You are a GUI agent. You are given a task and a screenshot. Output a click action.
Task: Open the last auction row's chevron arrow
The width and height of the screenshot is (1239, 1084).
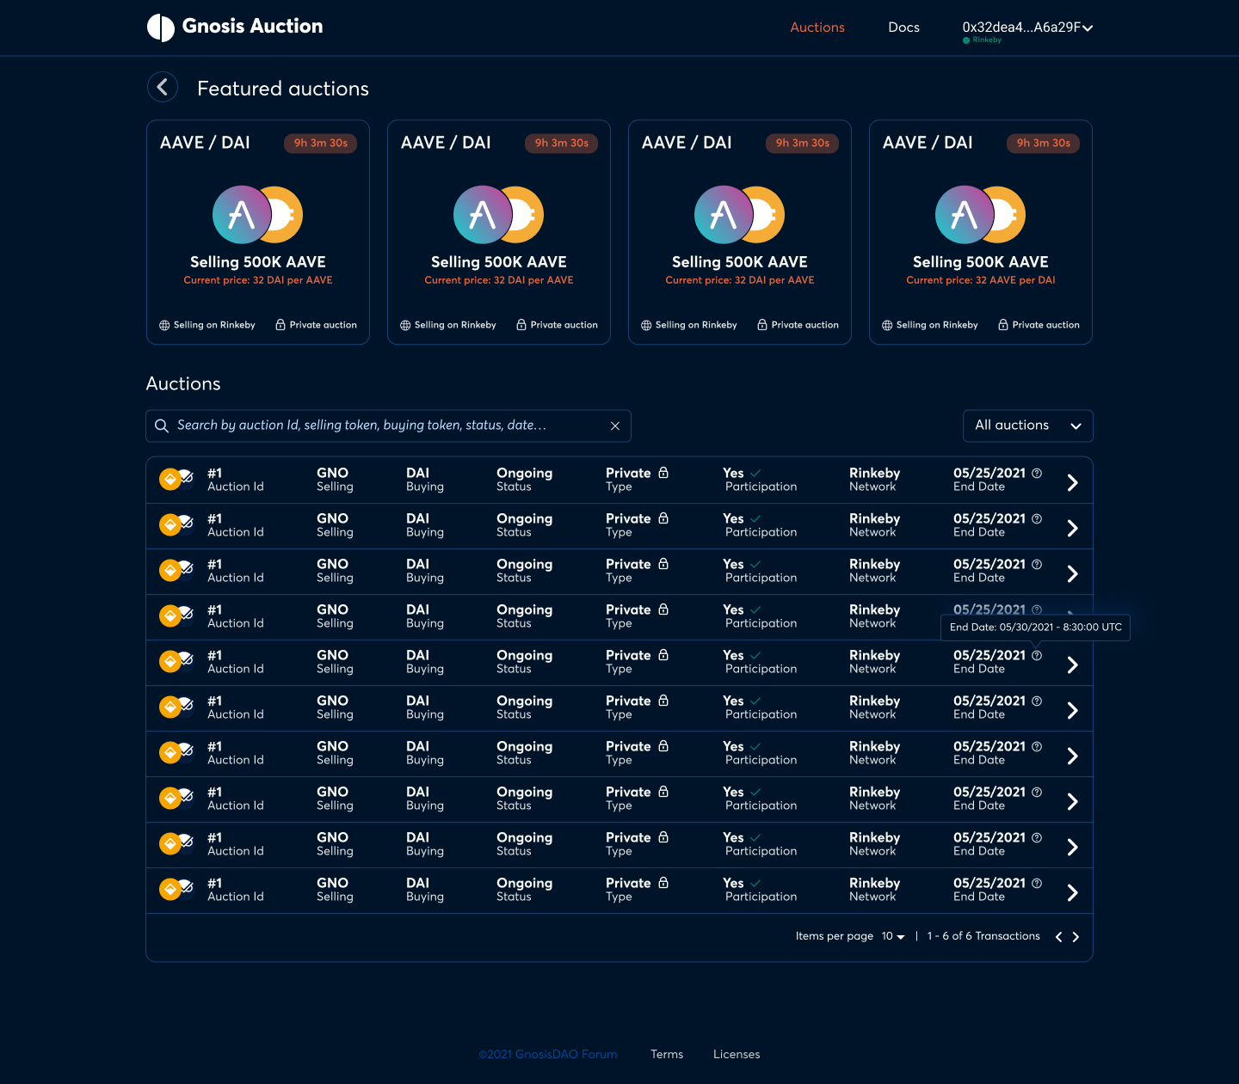click(x=1072, y=893)
